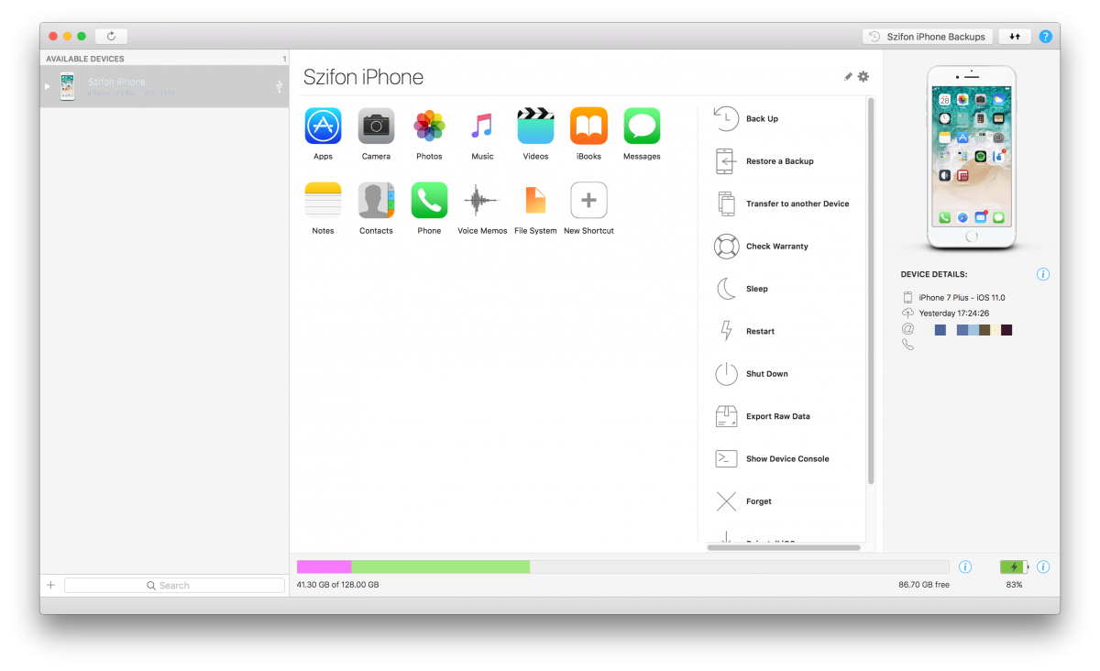The width and height of the screenshot is (1100, 671).
Task: Open the Camera section
Action: [376, 126]
